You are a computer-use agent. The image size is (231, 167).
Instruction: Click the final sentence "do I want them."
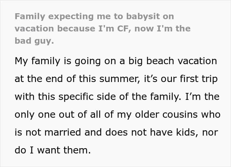click(52, 150)
